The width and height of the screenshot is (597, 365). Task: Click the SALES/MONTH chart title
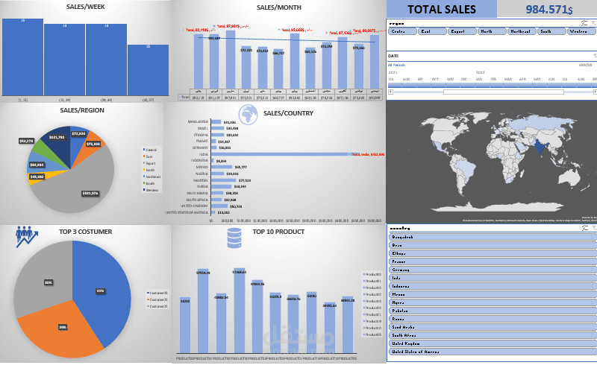[278, 7]
